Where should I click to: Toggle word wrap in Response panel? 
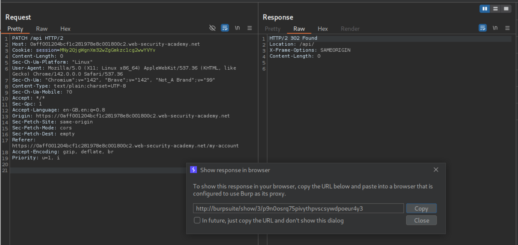point(482,28)
